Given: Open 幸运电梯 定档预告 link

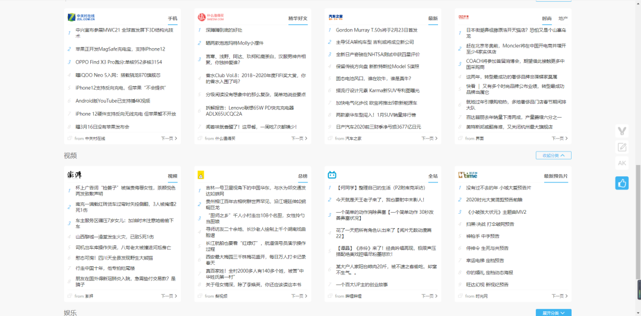Looking at the screenshot, I should 485,260.
